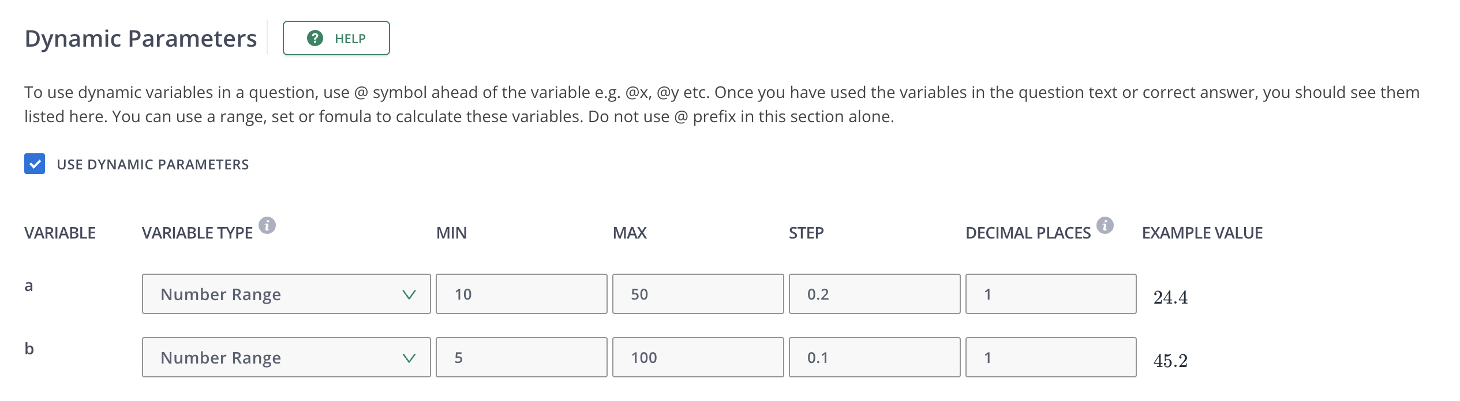This screenshot has width=1460, height=401.
Task: Select the MIN field containing 10
Action: (521, 294)
